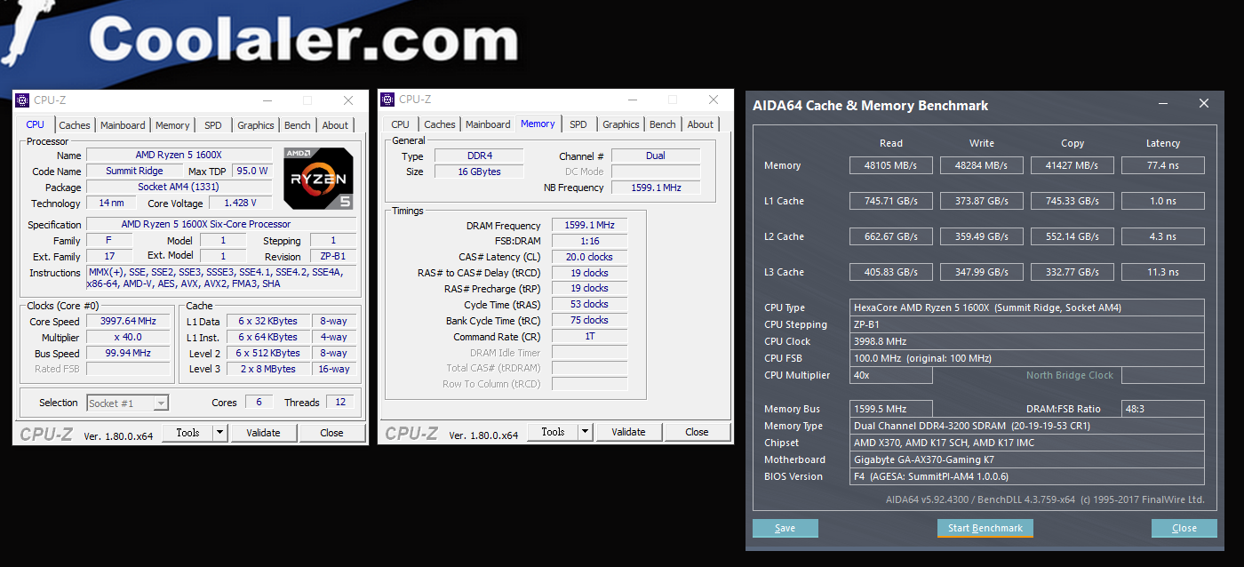1244x567 pixels.
Task: Open SPD tab in Memory CPU-Z window
Action: coord(578,124)
